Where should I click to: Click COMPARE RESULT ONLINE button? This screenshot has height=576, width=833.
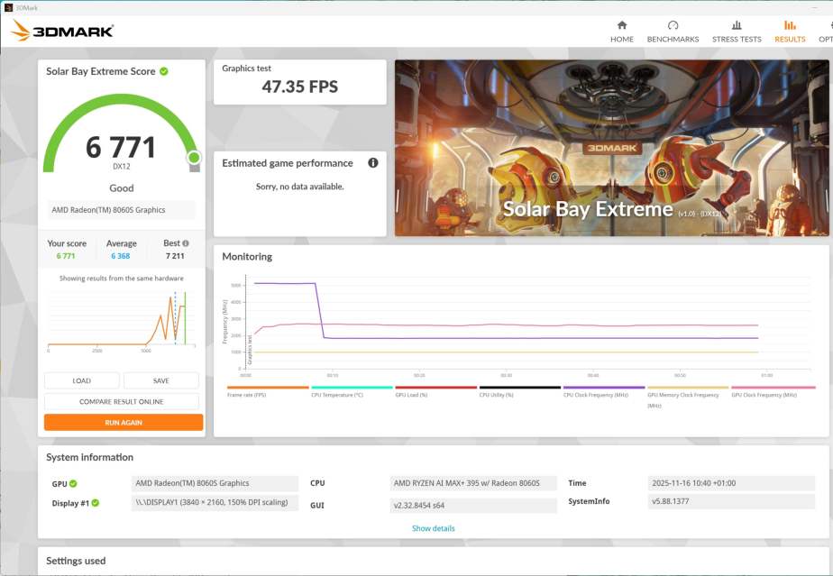(x=124, y=401)
